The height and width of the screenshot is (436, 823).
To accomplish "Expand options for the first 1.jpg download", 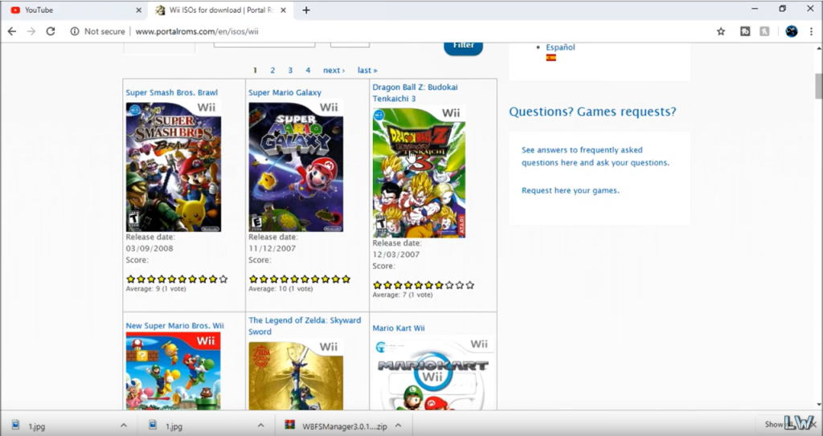I will tap(123, 425).
